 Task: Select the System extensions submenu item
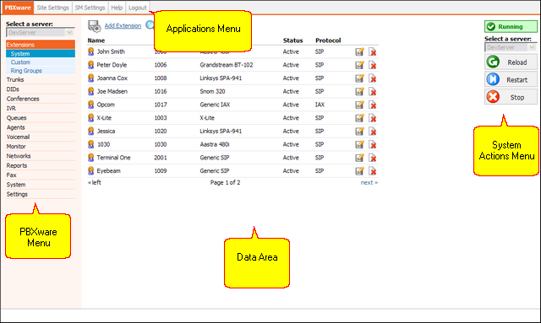41,54
